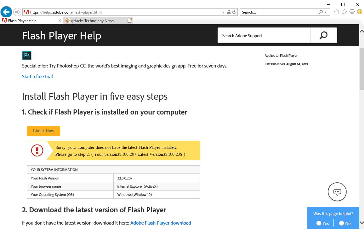Click the Your Flash Version label
The image size is (364, 229).
45,178
